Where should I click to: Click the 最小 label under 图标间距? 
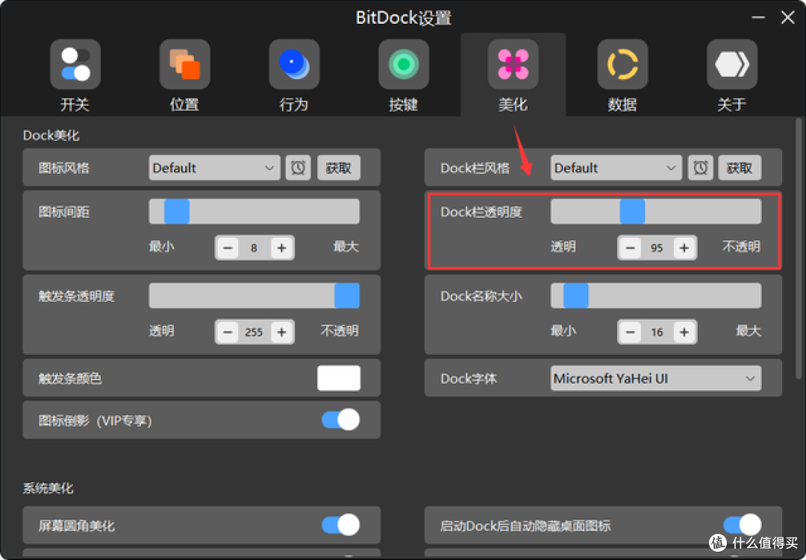tap(161, 247)
